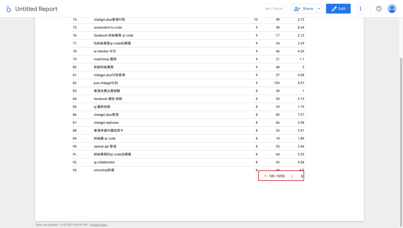
Task: Expand the Share dropdown arrow
Action: tap(319, 9)
